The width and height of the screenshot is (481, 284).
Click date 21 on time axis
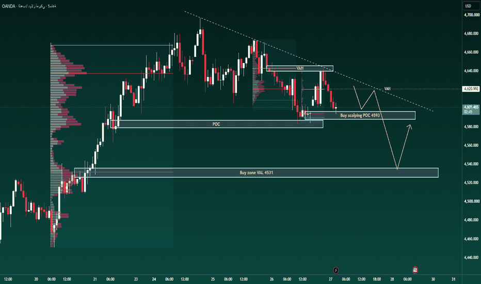pos(95,279)
